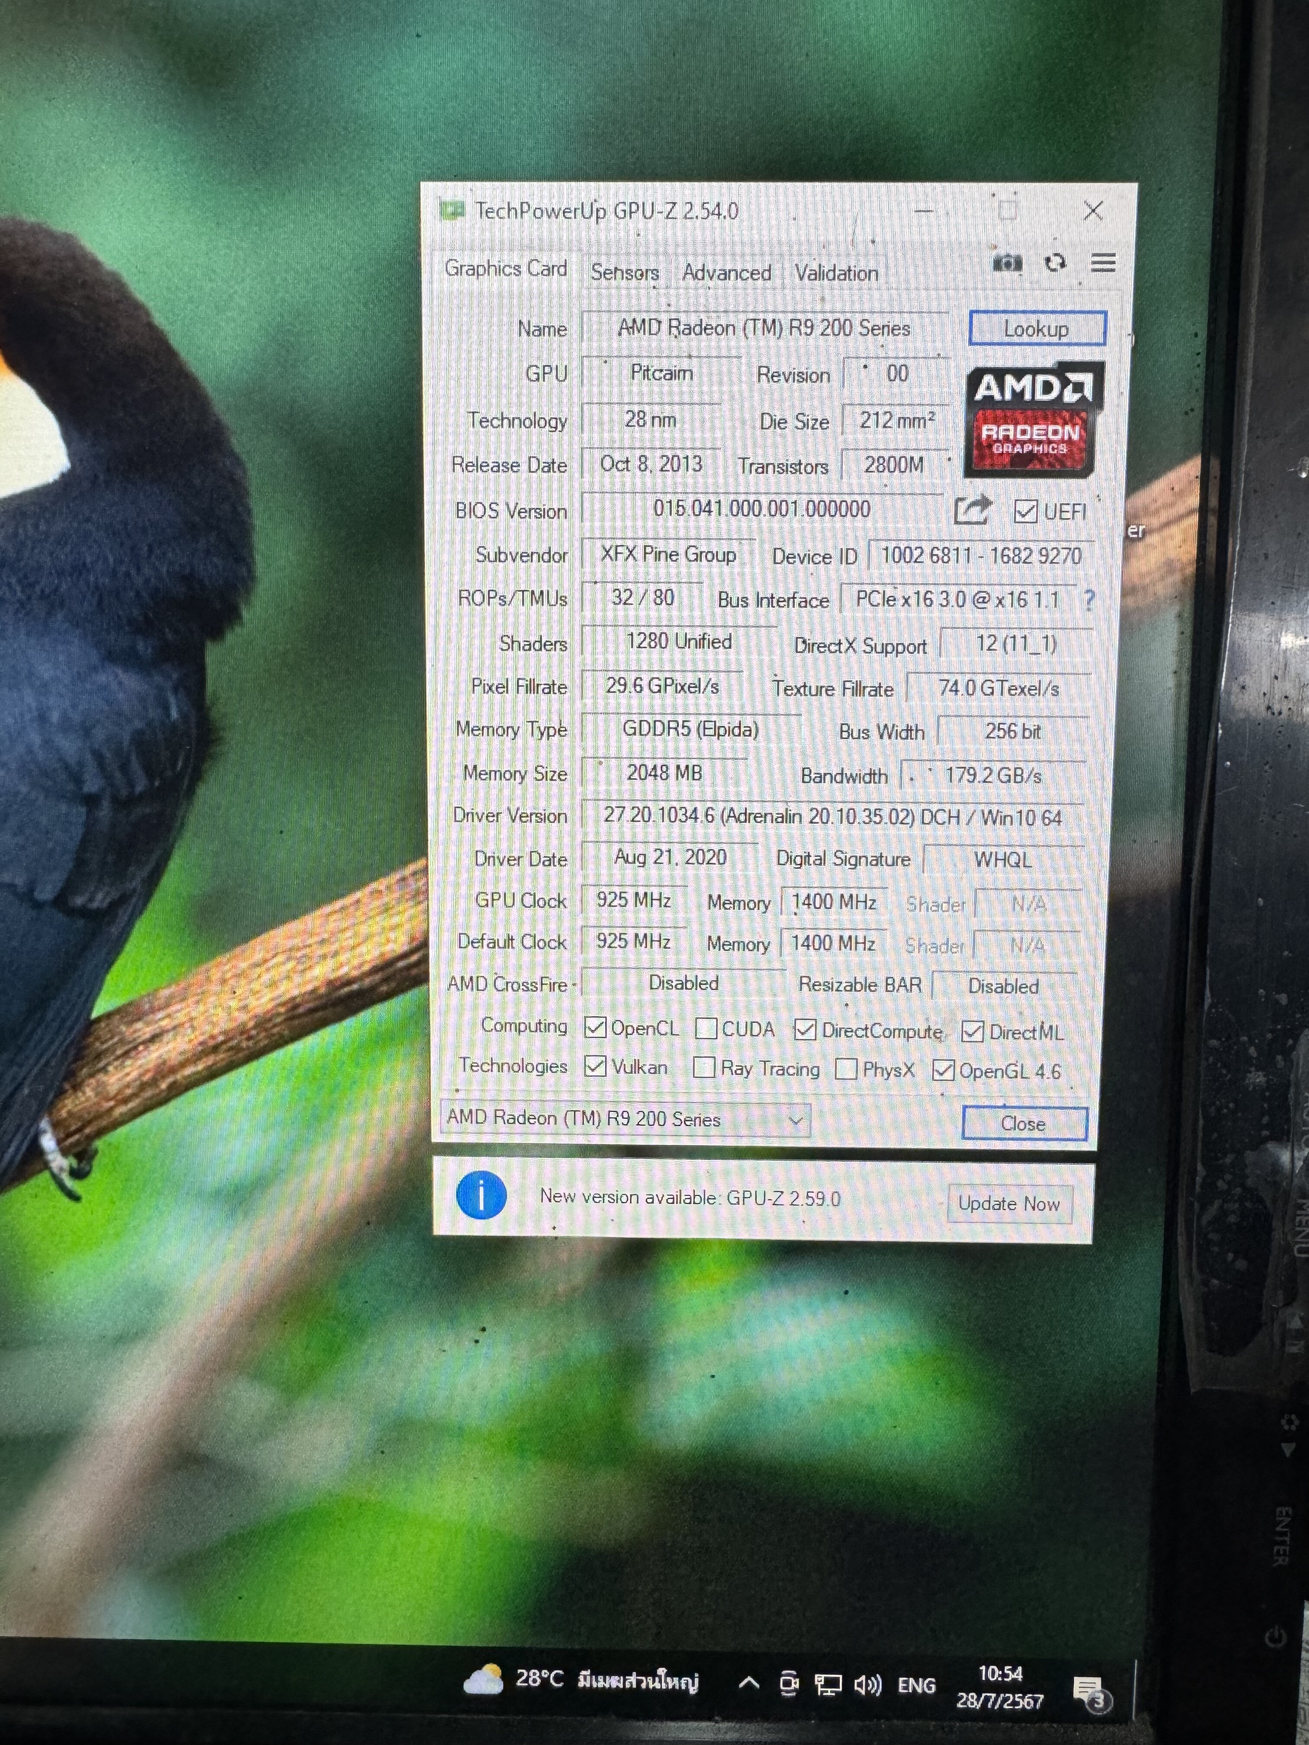Click the Update Now button
Screen dimensions: 1309x1745
(1009, 1204)
